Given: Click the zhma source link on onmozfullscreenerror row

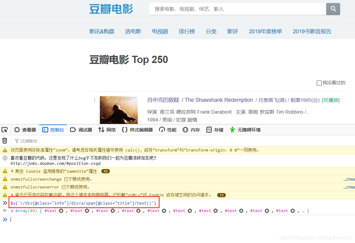Looking at the screenshot, I should coord(349,187).
